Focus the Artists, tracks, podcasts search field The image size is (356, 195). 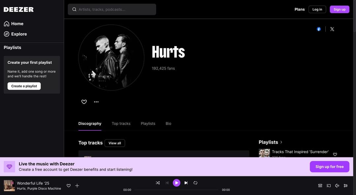(x=112, y=9)
